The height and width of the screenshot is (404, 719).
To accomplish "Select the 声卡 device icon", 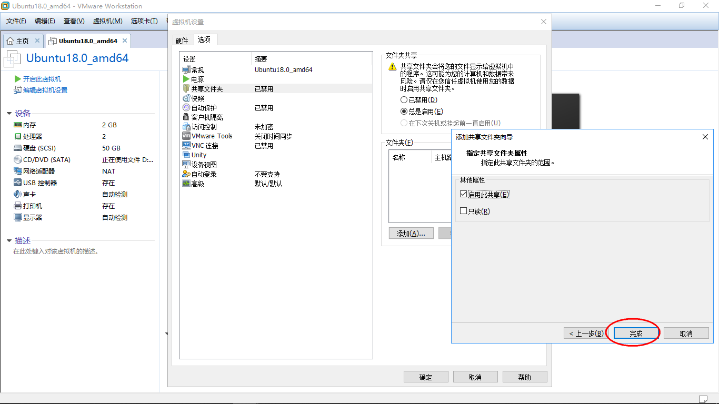I will point(30,194).
